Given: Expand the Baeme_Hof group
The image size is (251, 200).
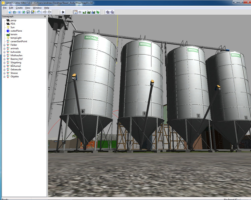Looking at the screenshot, I should 4,59.
